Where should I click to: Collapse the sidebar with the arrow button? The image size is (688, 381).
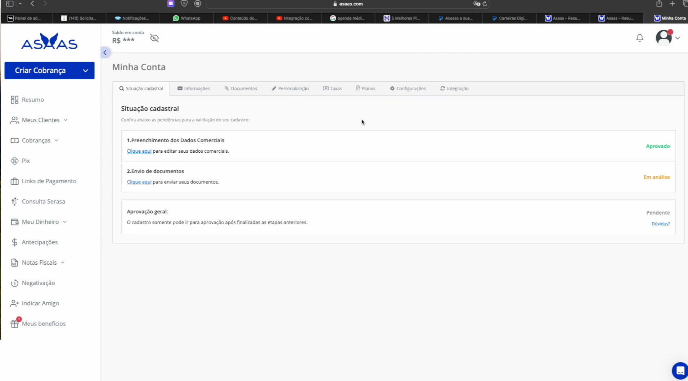105,53
